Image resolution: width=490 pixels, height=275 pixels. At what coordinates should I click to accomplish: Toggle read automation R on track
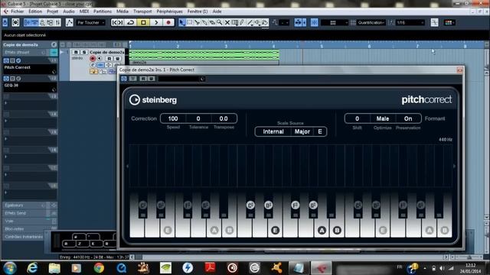point(109,58)
